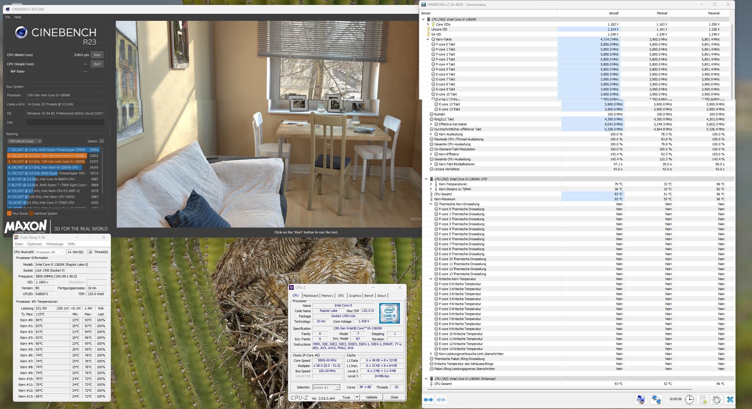
Task: Close sensor status with the blue X icon
Action: tap(730, 399)
